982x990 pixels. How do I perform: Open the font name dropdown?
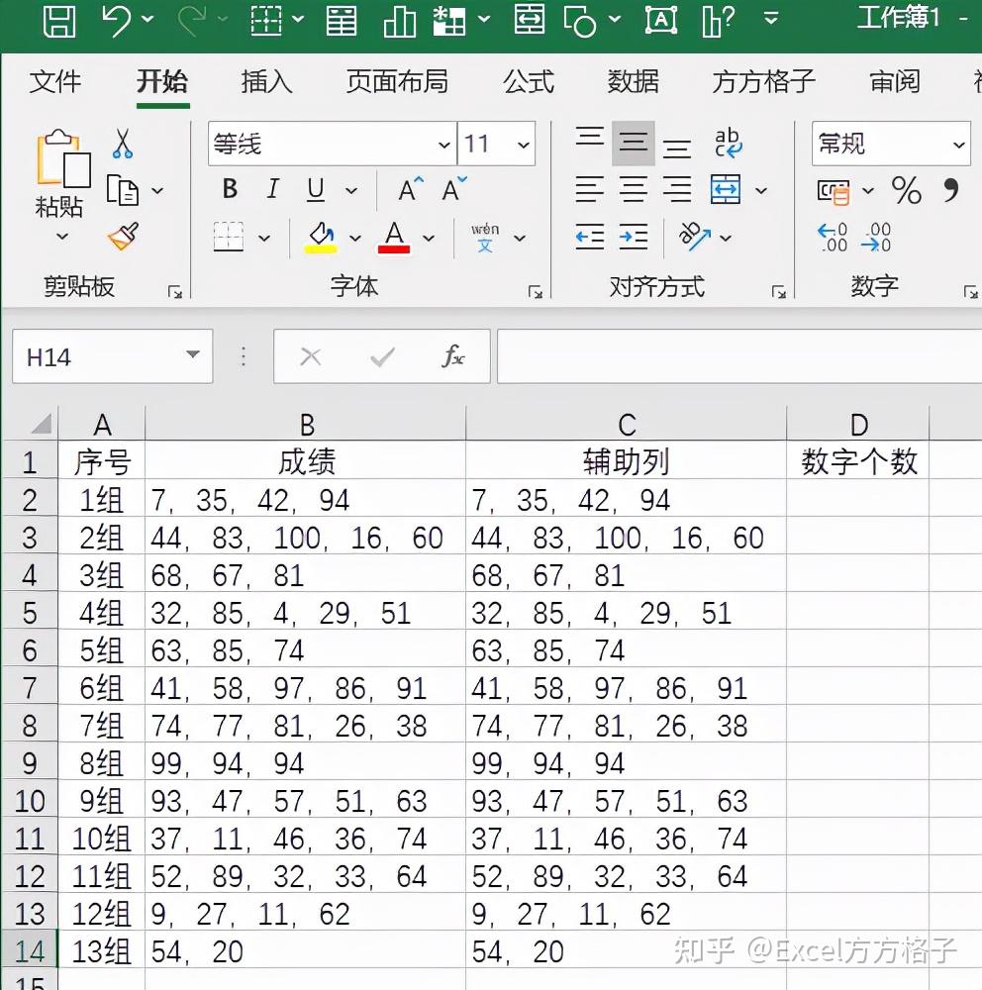tap(443, 145)
